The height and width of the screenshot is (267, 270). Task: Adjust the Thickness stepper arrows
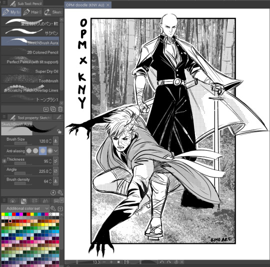coord(50,161)
